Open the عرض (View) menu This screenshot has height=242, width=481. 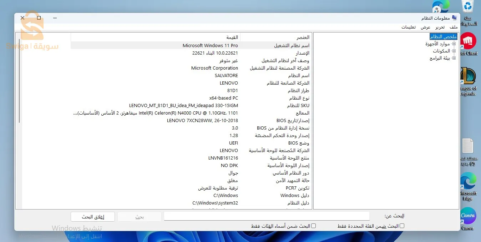tap(426, 27)
